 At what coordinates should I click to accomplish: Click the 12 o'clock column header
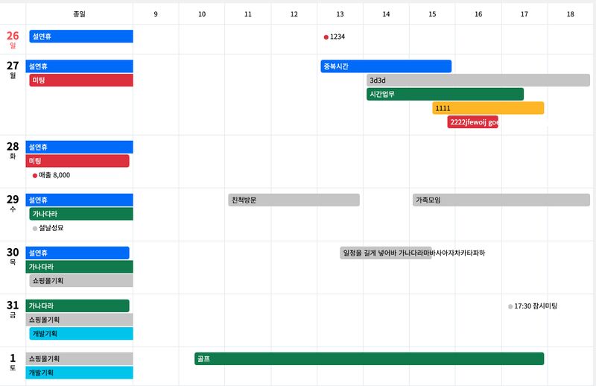click(294, 14)
